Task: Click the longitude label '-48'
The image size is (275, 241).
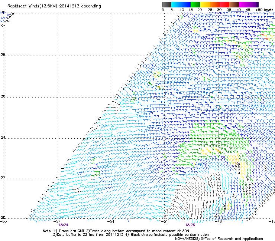Action: point(219,221)
